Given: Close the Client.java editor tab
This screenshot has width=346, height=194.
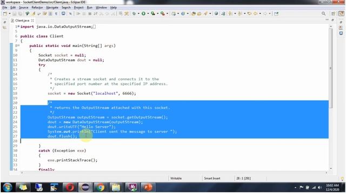Looking at the screenshot, I should point(32,20).
